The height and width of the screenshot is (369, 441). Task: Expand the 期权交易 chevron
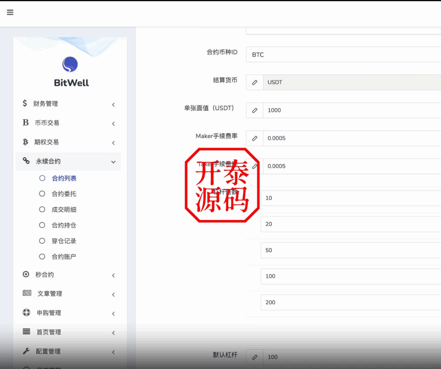(113, 143)
